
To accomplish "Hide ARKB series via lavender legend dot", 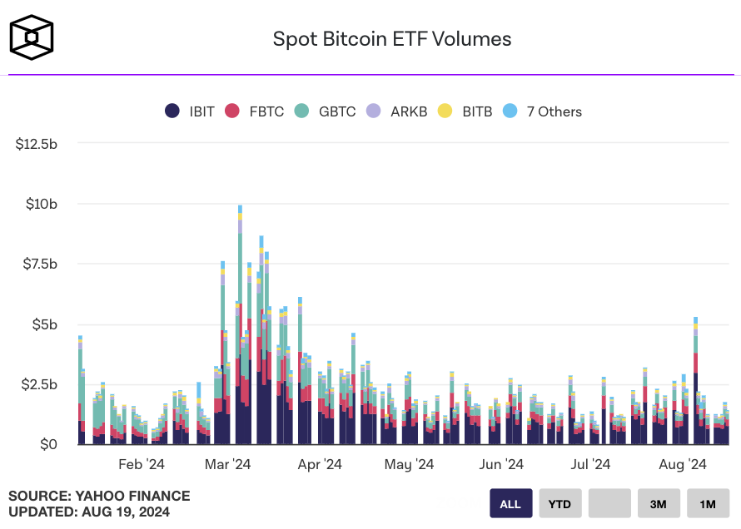I will tap(373, 111).
